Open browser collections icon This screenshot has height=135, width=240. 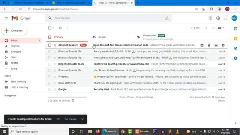click(x=219, y=9)
